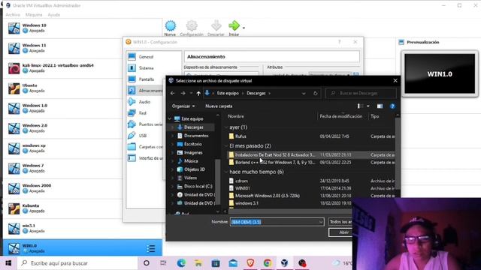Select Objetos 3D in the navigation tree
481x270 pixels.
(x=195, y=169)
